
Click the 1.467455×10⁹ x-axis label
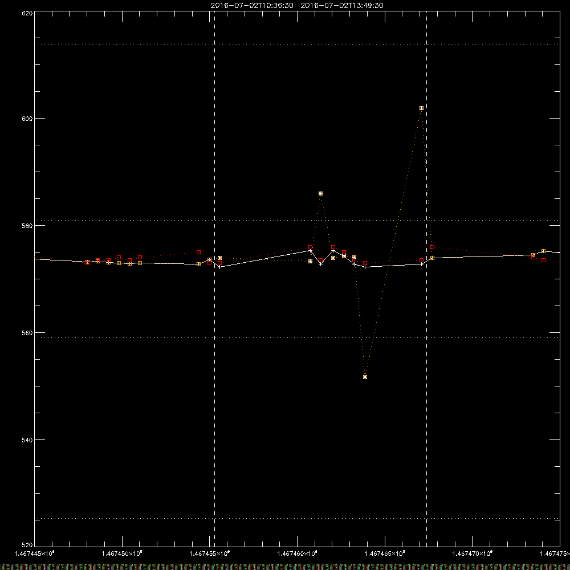tap(210, 553)
